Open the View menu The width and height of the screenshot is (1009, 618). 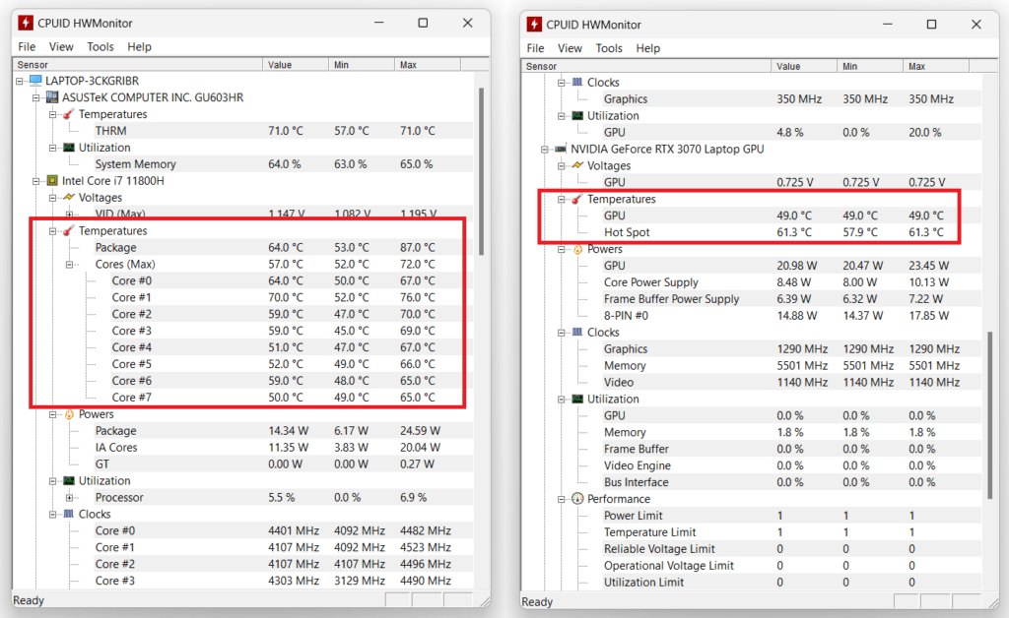(x=61, y=46)
